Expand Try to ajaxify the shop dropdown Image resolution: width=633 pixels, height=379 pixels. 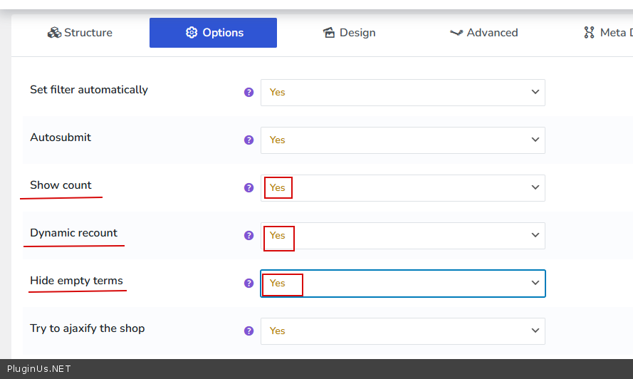[x=402, y=331]
